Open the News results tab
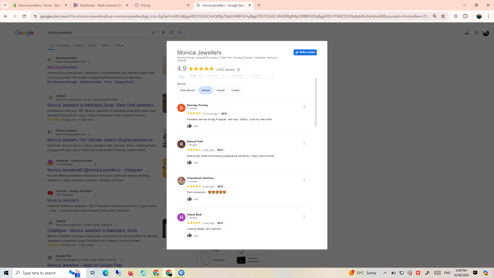The width and height of the screenshot is (494, 278). [105, 46]
